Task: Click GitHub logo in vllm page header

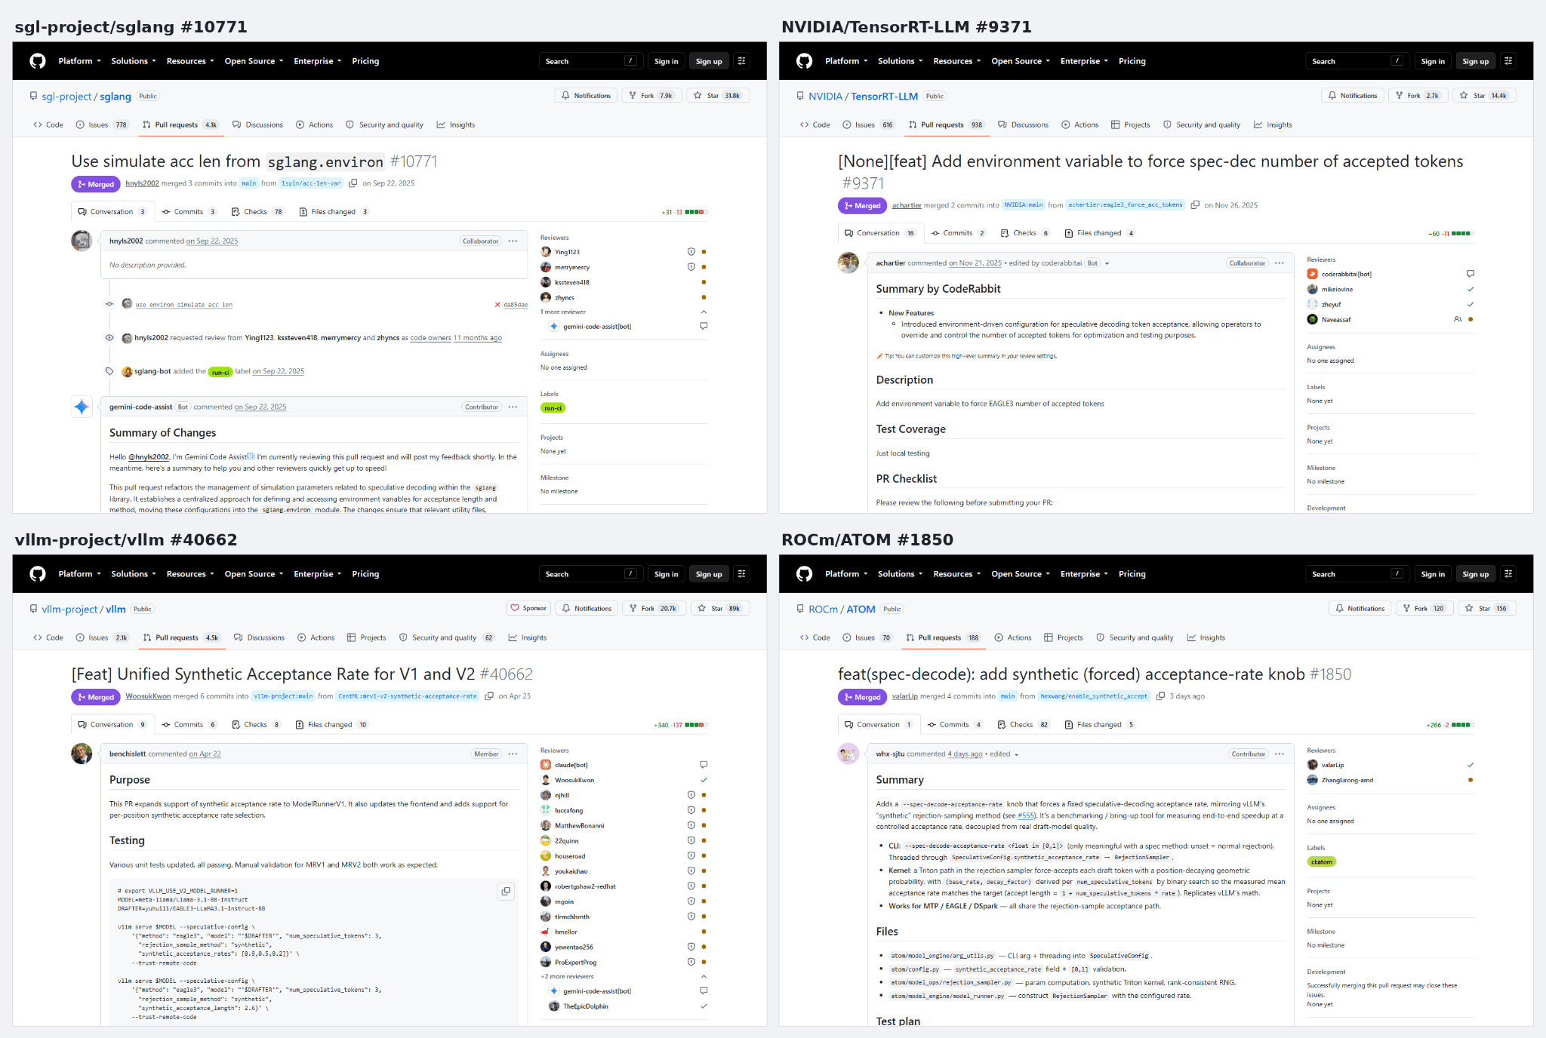Action: pyautogui.click(x=38, y=574)
